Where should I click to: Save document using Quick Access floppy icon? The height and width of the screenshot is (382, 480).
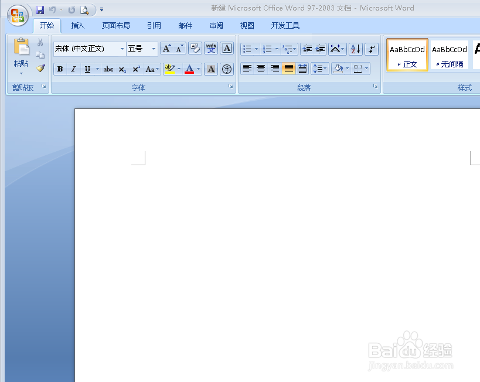(40, 10)
